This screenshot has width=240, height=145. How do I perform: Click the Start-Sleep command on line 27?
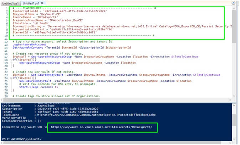point(29,87)
